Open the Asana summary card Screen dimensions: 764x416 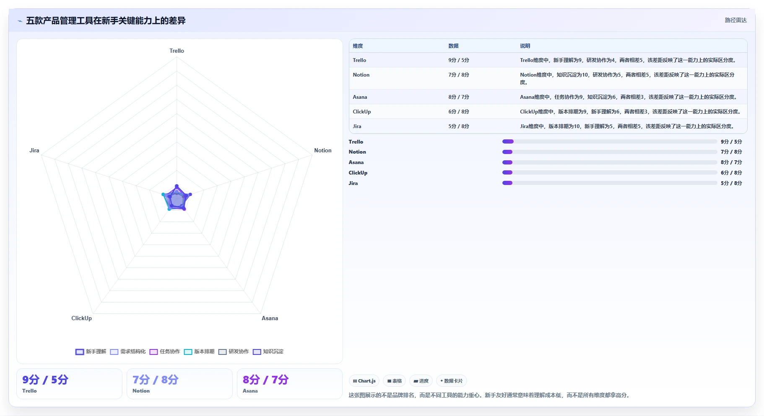(290, 384)
